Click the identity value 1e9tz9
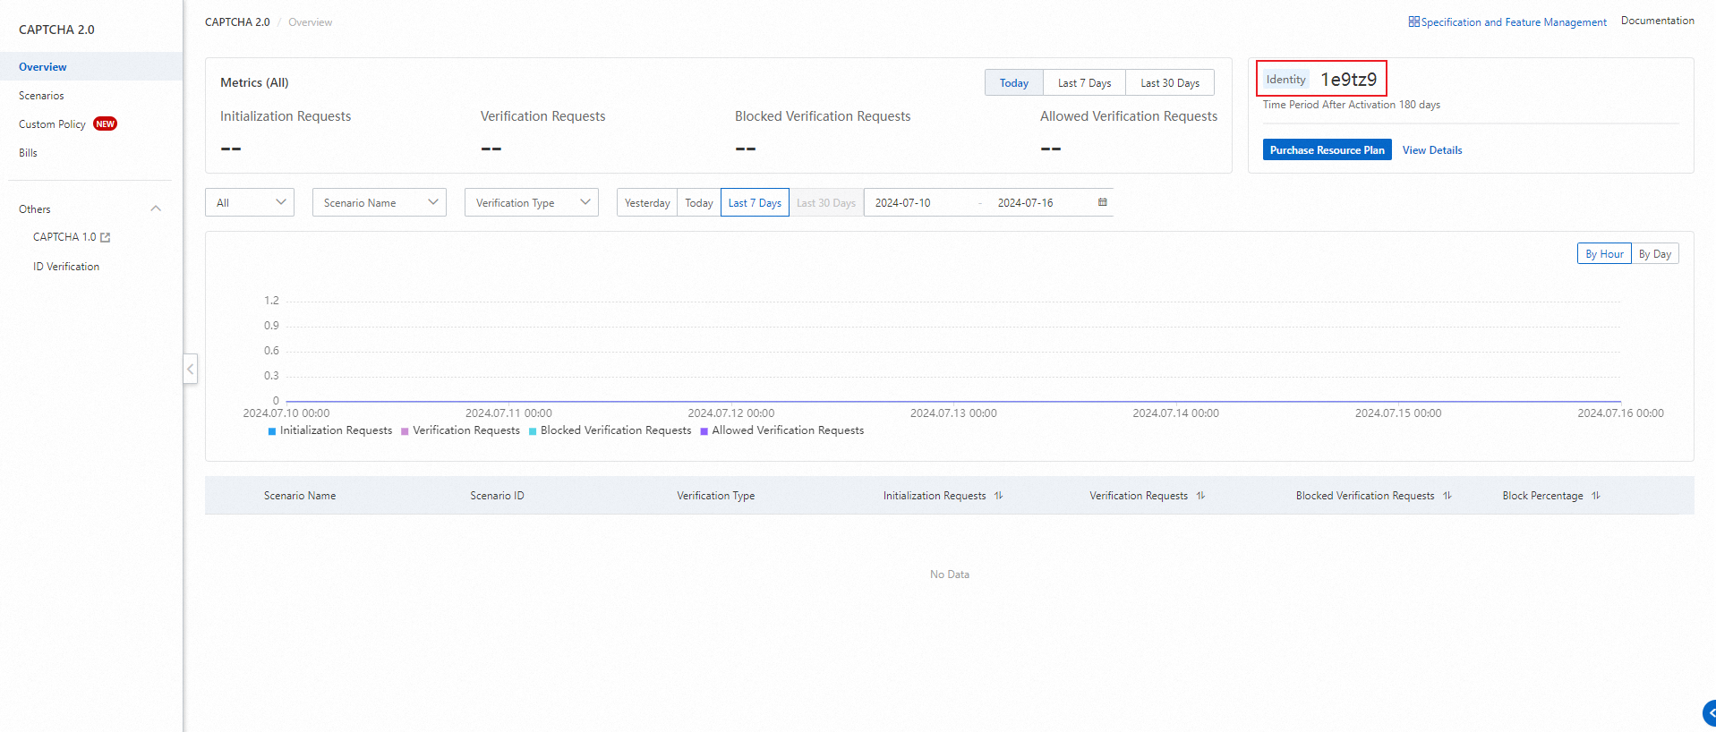The height and width of the screenshot is (732, 1716). [x=1349, y=80]
